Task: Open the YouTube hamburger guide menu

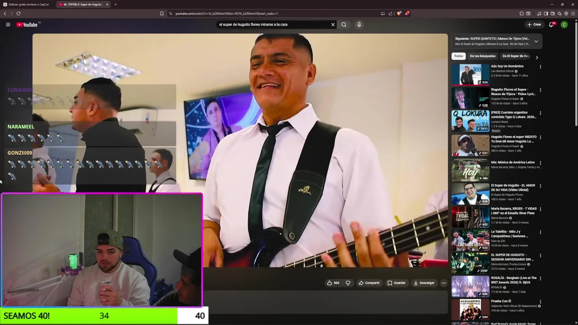Action: point(8,24)
